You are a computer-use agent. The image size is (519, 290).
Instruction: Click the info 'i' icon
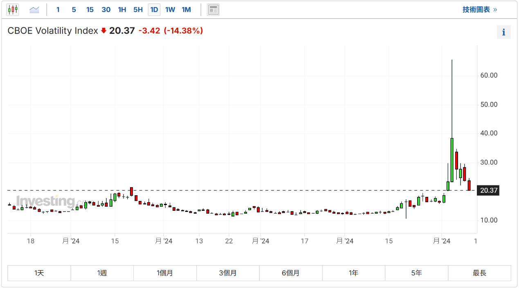click(x=503, y=32)
